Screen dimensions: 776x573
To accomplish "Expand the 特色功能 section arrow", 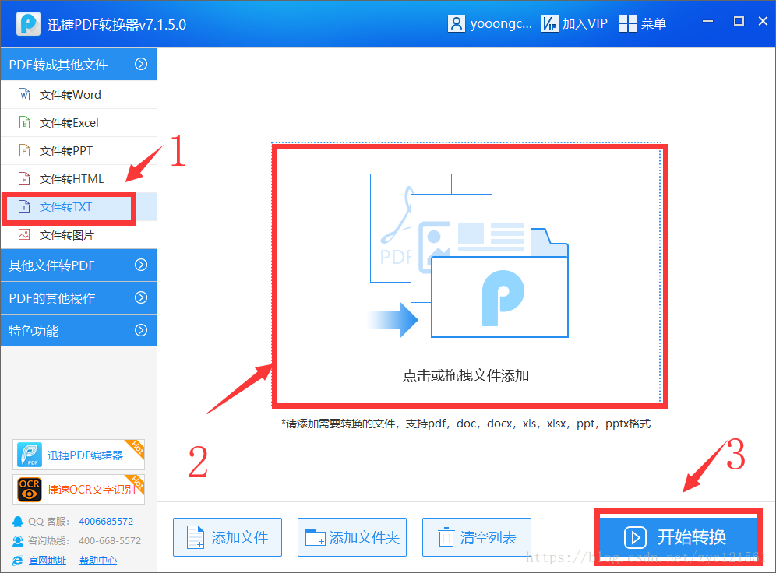I will (141, 330).
